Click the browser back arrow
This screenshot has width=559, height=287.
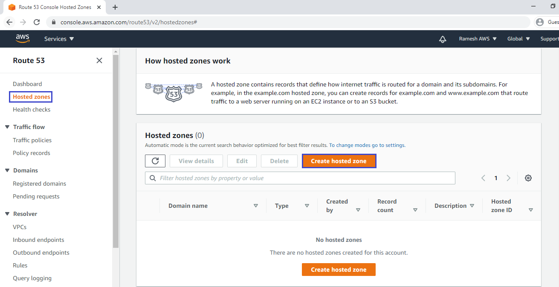click(x=9, y=22)
